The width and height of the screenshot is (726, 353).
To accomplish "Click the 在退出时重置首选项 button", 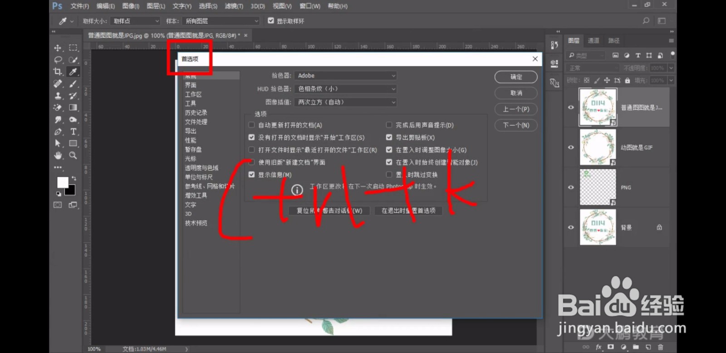I will [408, 211].
